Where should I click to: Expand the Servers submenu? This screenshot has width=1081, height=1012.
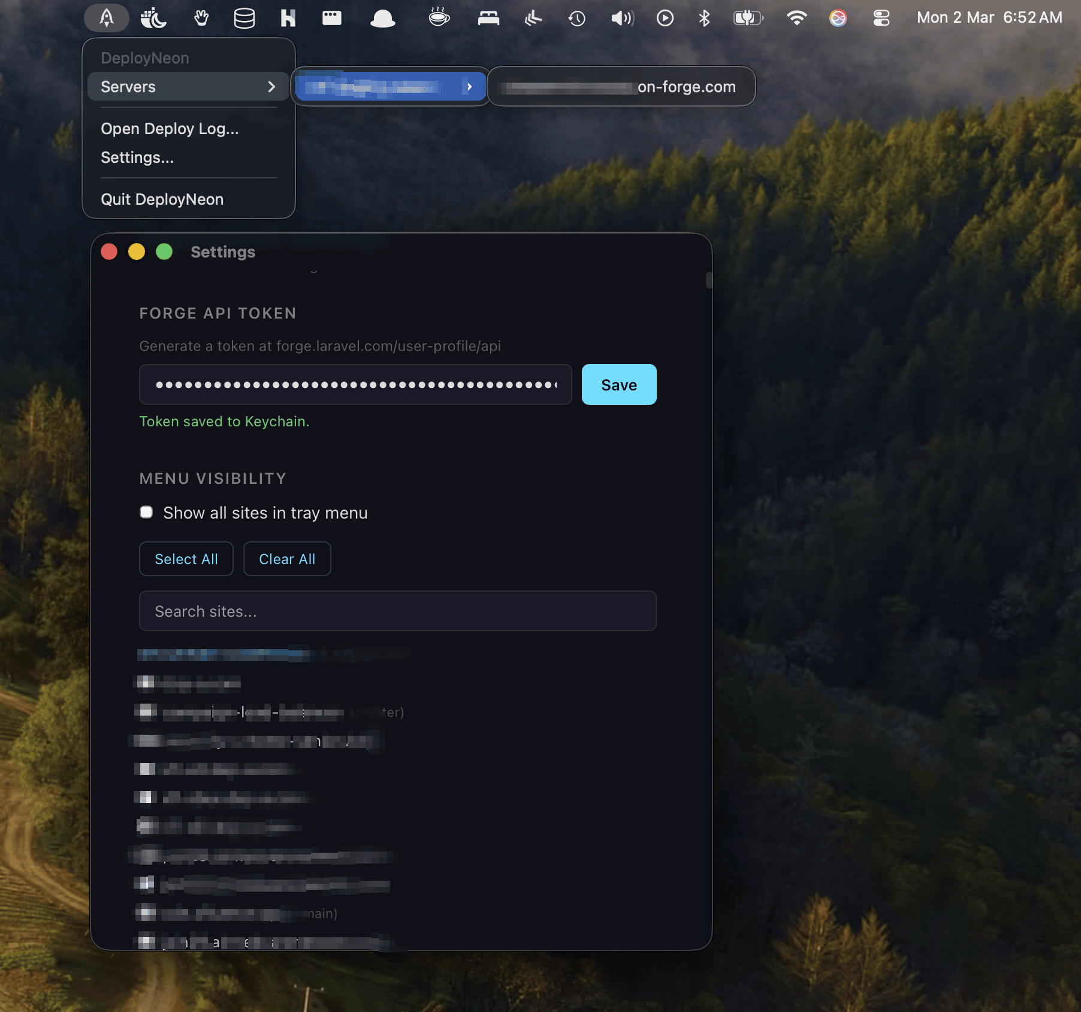pyautogui.click(x=188, y=86)
